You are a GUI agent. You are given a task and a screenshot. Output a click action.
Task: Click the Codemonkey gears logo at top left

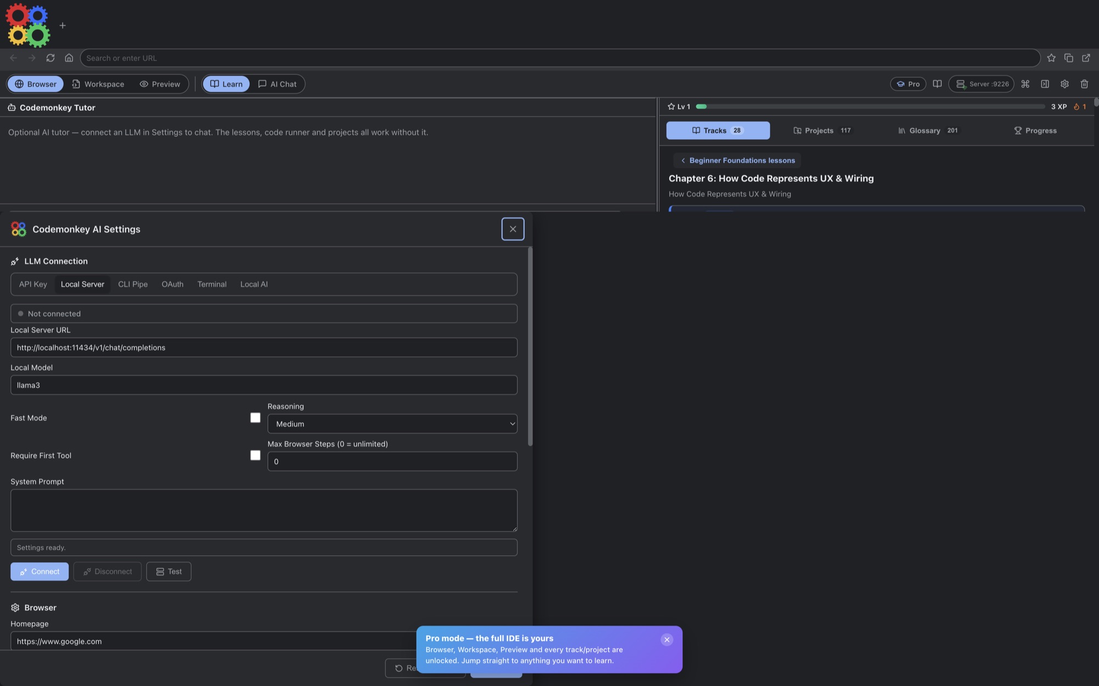tap(27, 25)
